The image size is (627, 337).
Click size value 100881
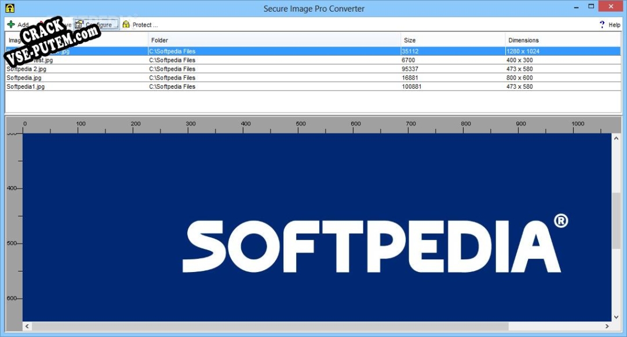(411, 86)
